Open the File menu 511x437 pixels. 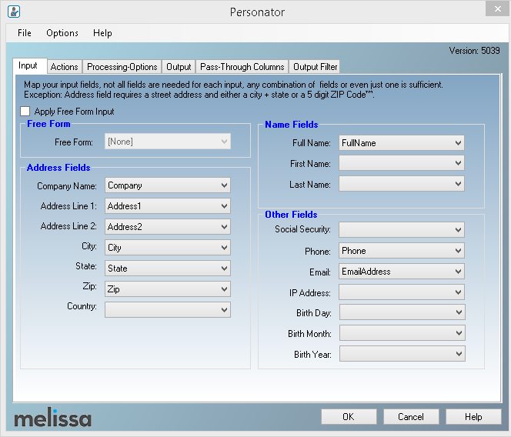25,33
